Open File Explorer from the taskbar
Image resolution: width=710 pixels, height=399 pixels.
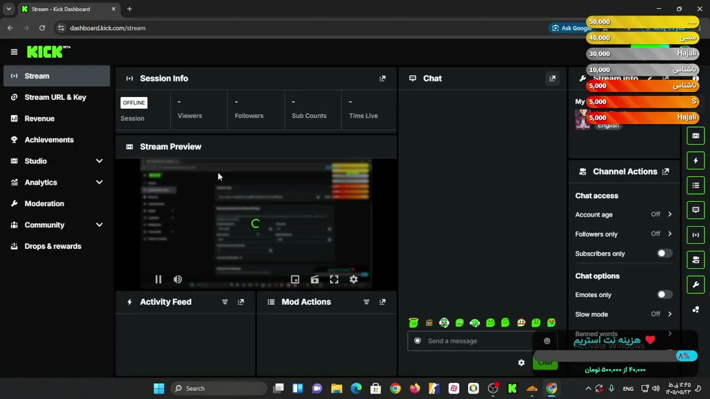337,388
